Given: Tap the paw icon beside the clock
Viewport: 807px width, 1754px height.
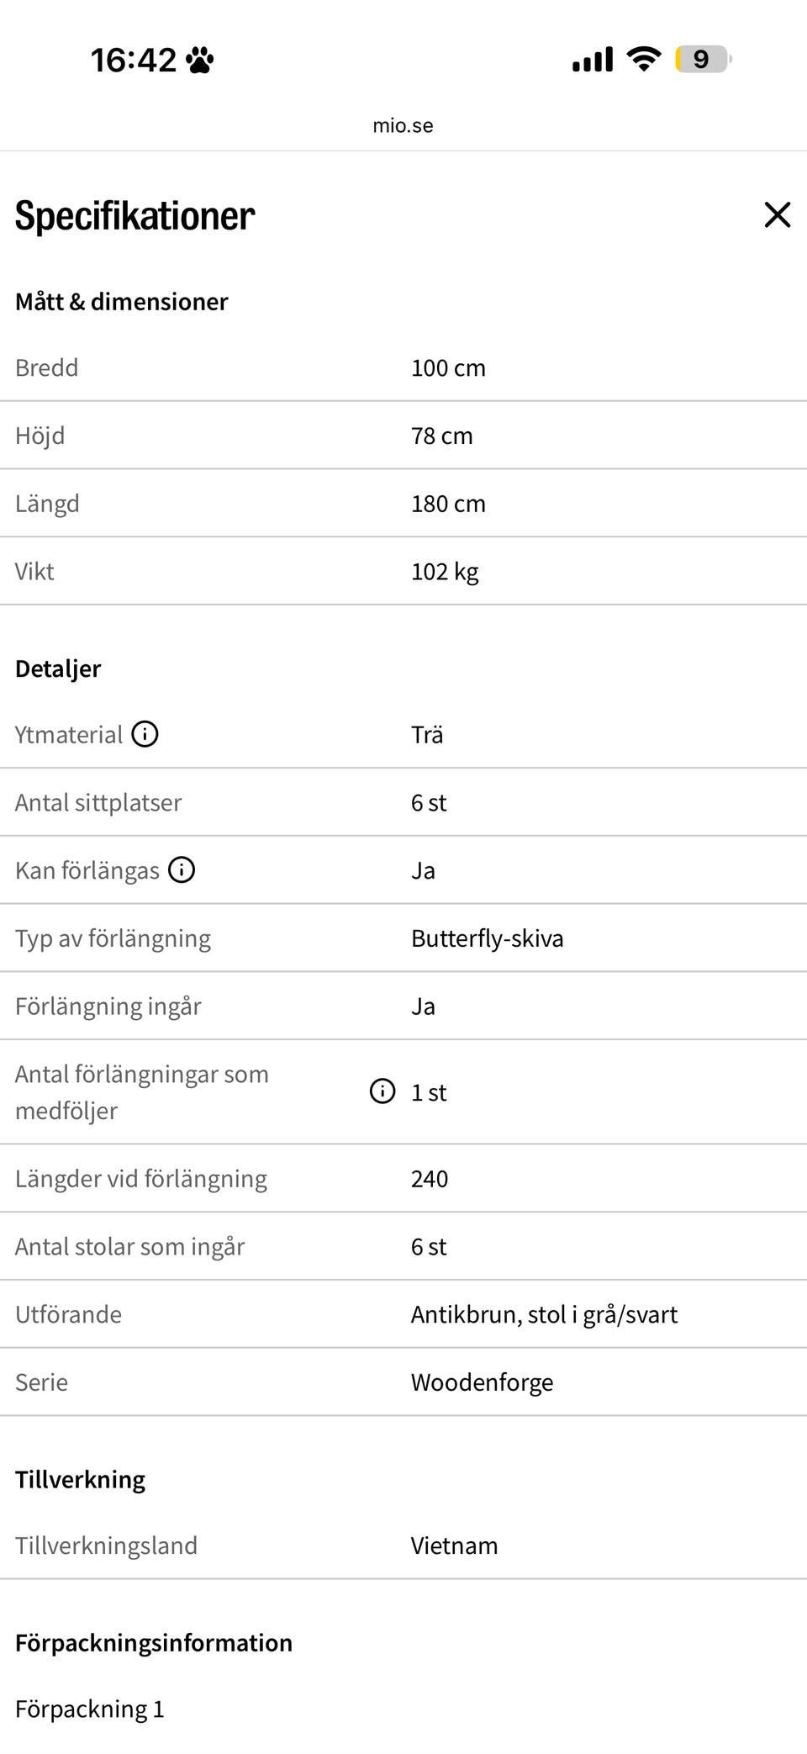Looking at the screenshot, I should tap(200, 60).
